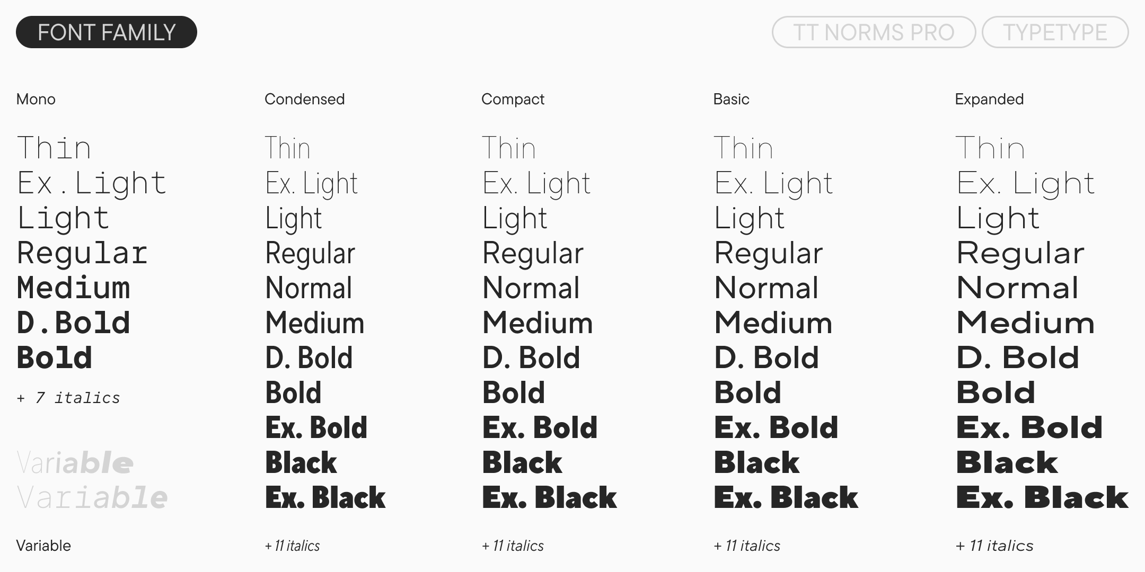
Task: Click the '+ 7 italics' Mono label
Action: pyautogui.click(x=68, y=398)
